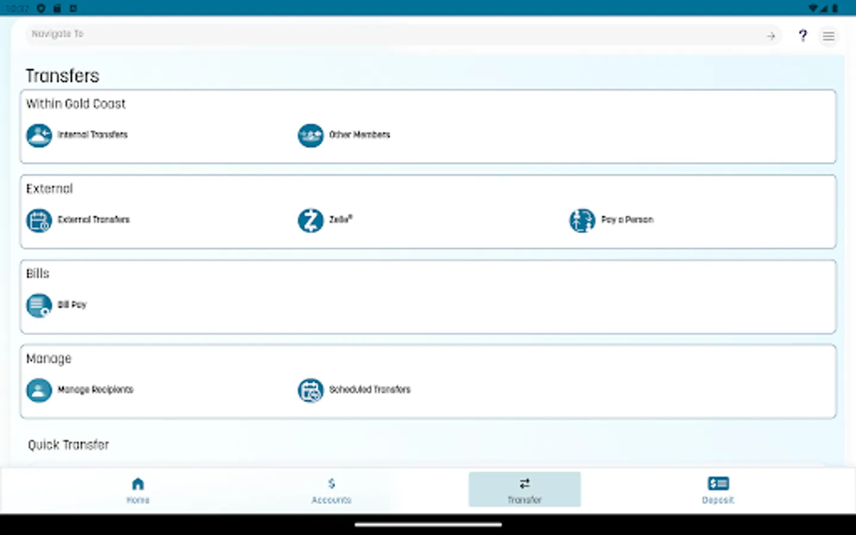Open Internal Transfers
The width and height of the screenshot is (856, 535).
click(x=39, y=135)
